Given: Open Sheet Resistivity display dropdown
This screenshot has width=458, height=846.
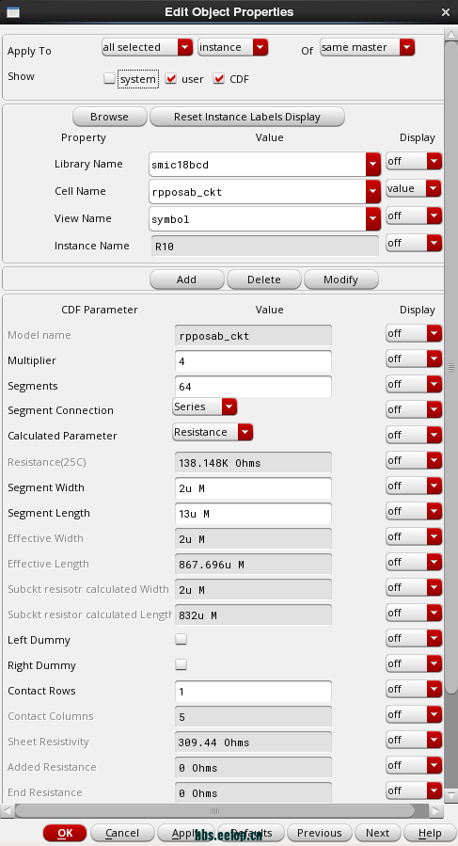Looking at the screenshot, I should 414,740.
